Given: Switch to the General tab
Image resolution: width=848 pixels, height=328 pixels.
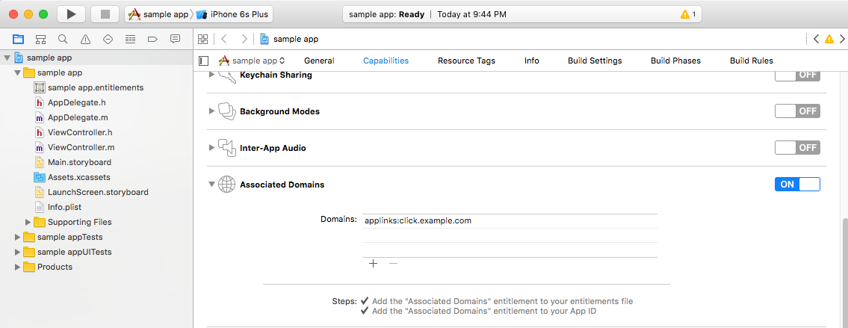Looking at the screenshot, I should pyautogui.click(x=319, y=61).
